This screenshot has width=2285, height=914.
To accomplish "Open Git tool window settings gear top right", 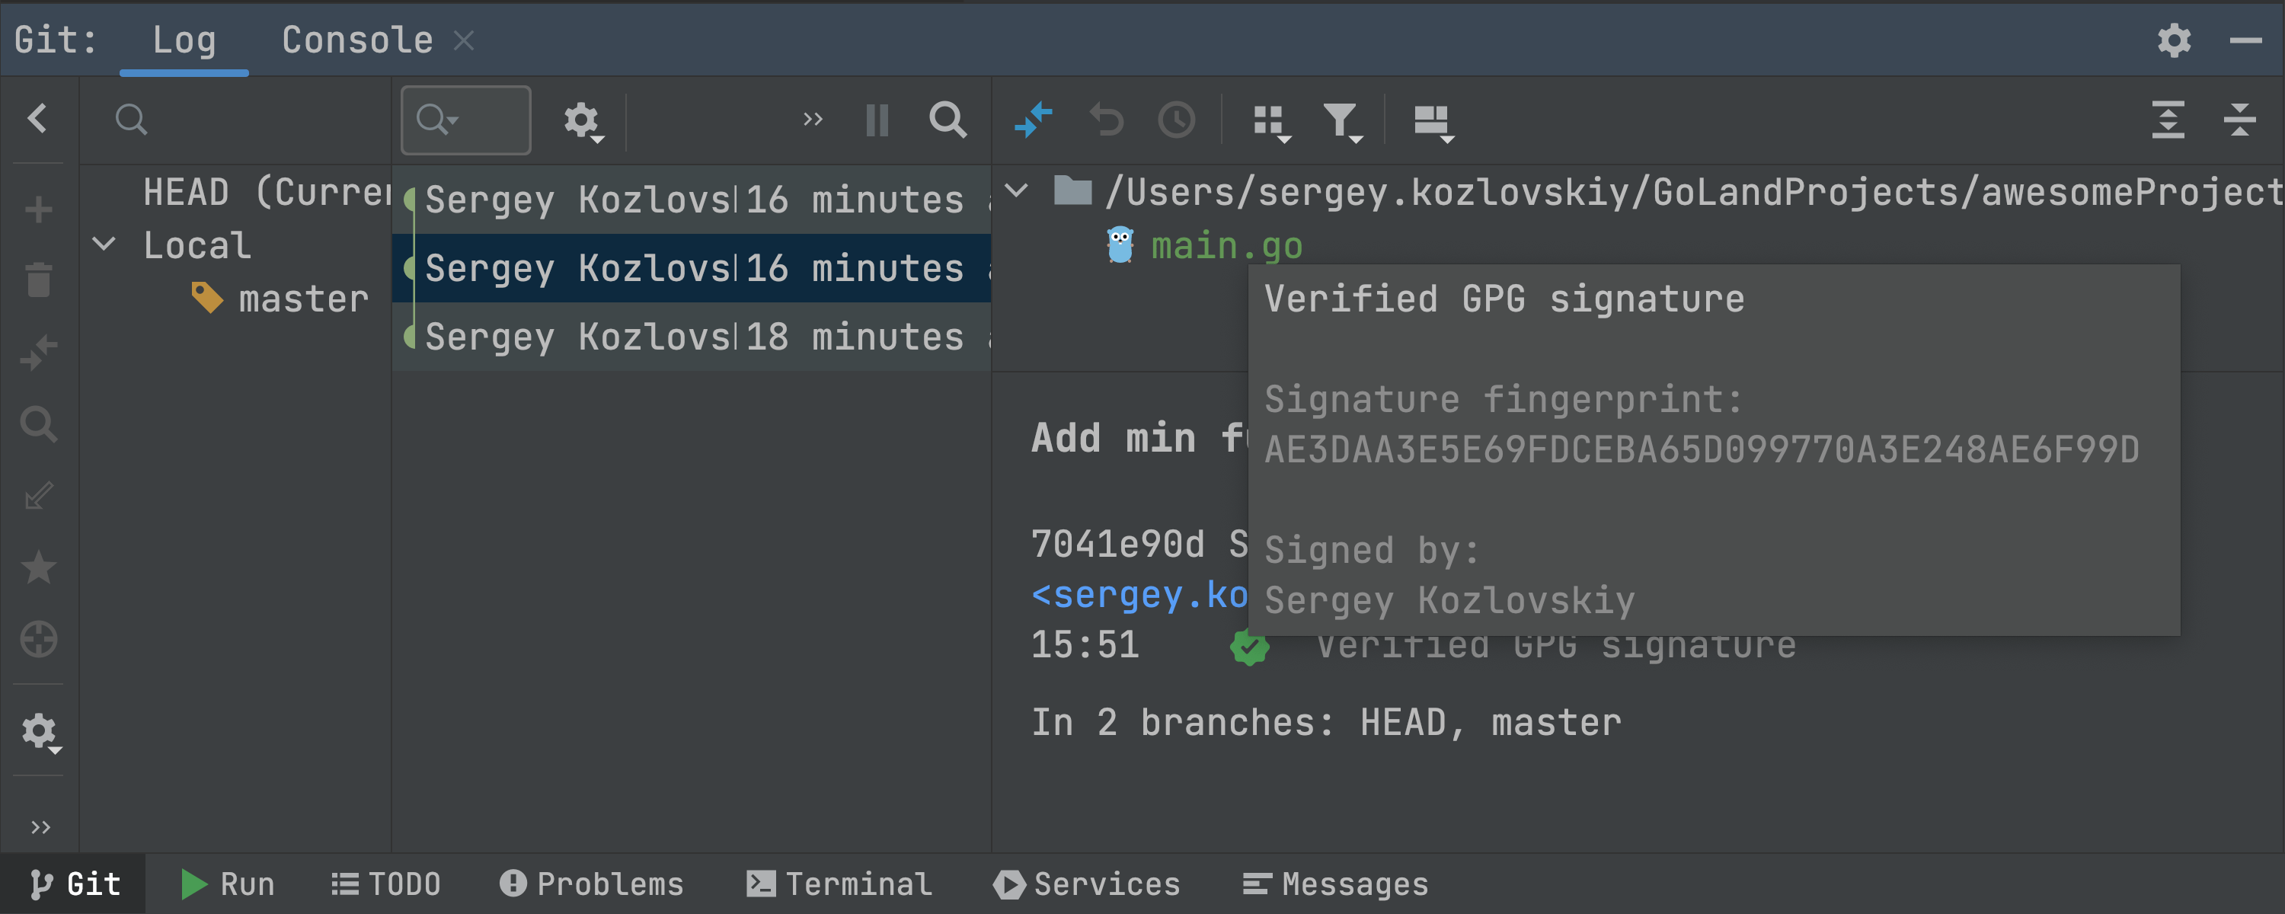I will point(2174,41).
